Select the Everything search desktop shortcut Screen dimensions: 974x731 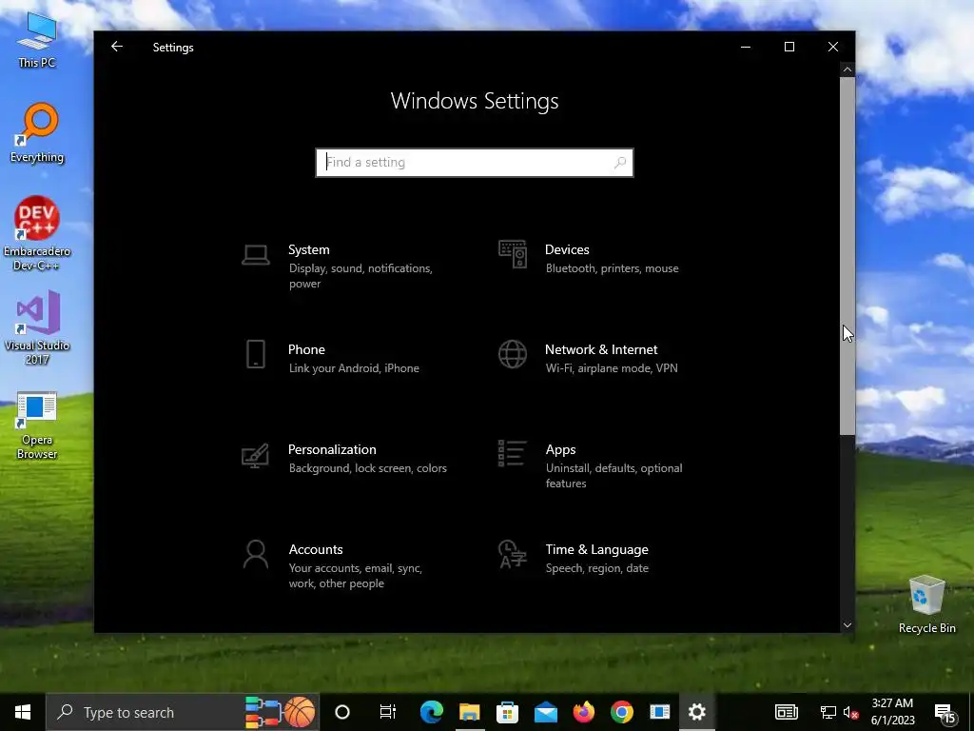(x=37, y=133)
